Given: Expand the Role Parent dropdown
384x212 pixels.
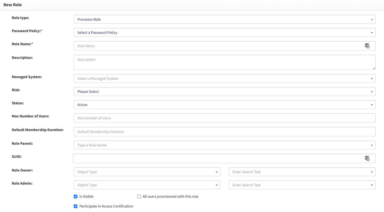Looking at the screenshot, I should (x=224, y=145).
